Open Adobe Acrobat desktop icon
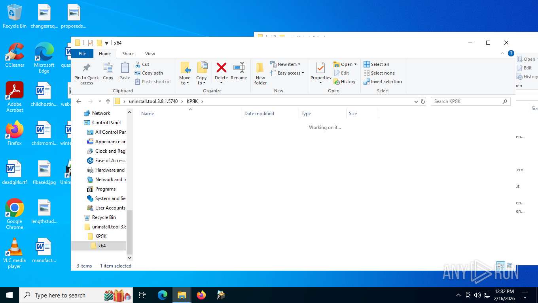Screen dimensions: 538x303 pyautogui.click(x=15, y=97)
